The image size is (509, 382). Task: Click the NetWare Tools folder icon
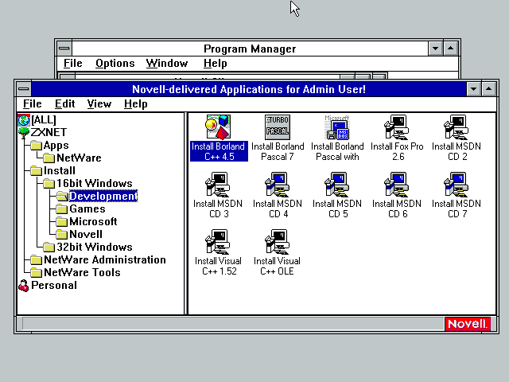(x=37, y=273)
